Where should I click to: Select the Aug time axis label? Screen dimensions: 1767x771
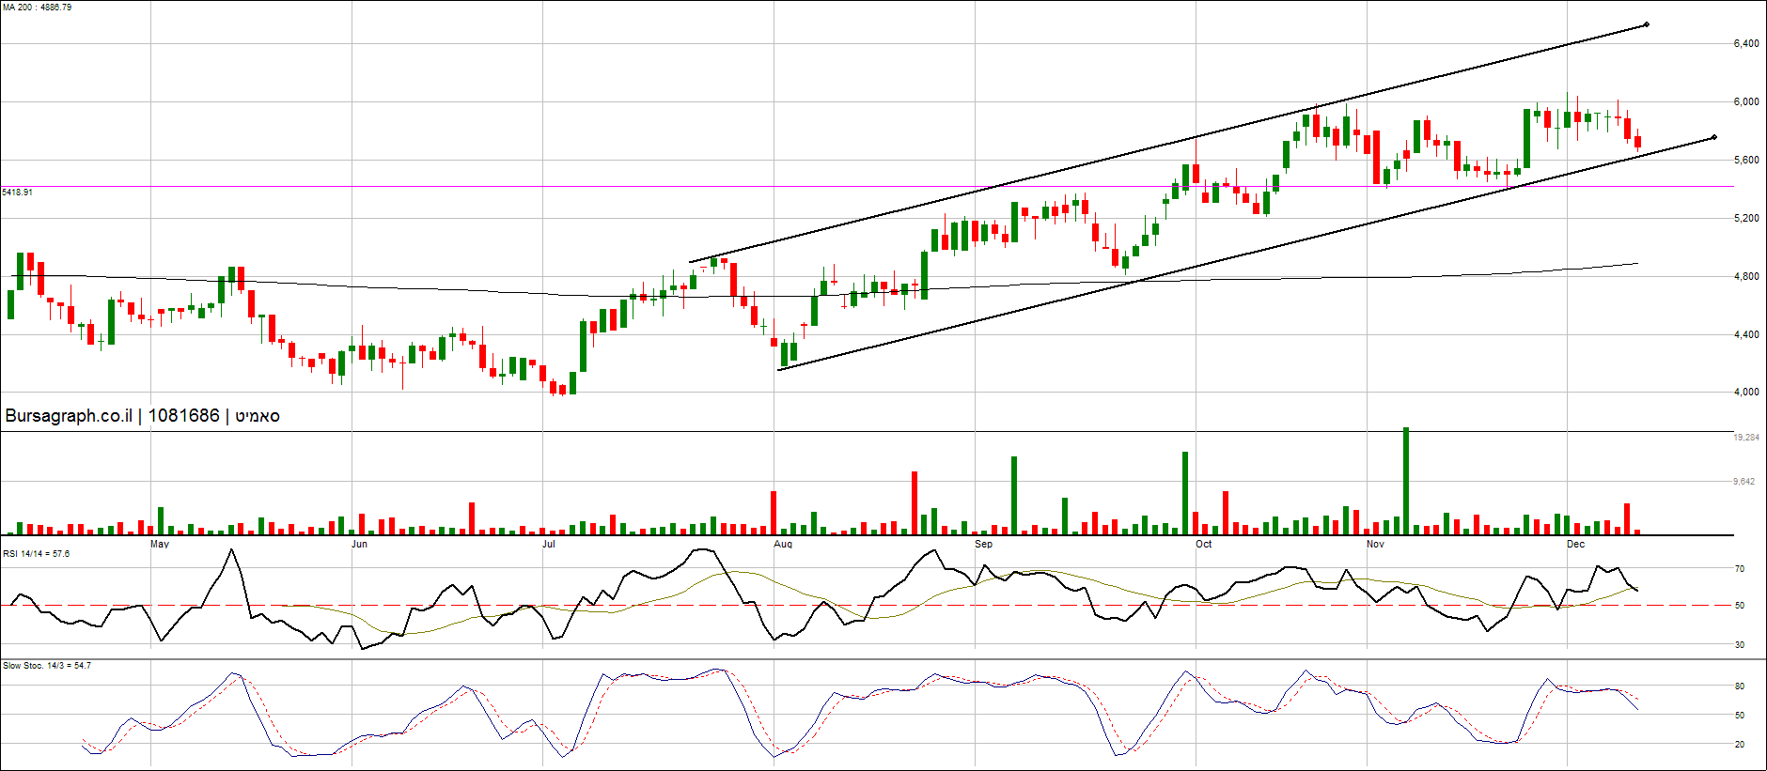[x=783, y=545]
